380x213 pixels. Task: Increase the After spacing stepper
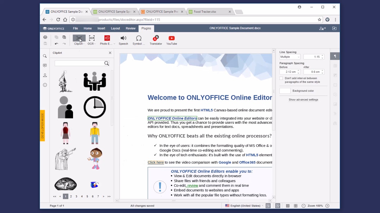click(322, 71)
